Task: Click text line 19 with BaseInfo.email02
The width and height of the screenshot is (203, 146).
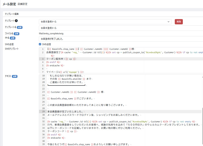Action: [70, 79]
